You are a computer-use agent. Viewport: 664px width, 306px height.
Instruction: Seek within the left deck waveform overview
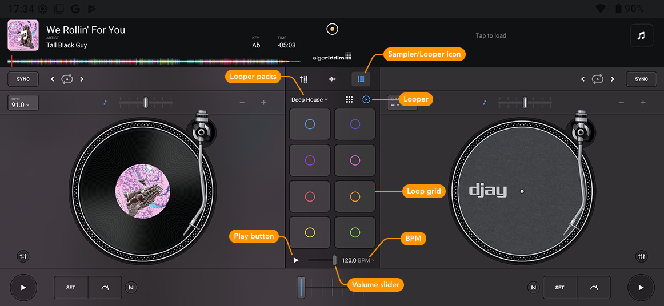(154, 61)
